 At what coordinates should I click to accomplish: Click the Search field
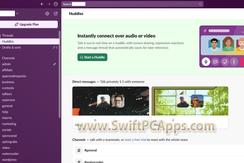coord(133,4)
